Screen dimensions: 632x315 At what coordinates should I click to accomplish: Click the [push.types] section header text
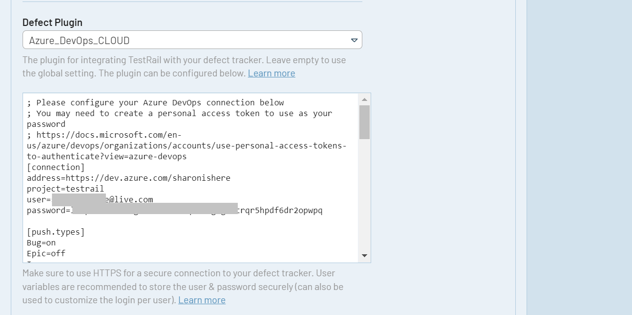(56, 232)
